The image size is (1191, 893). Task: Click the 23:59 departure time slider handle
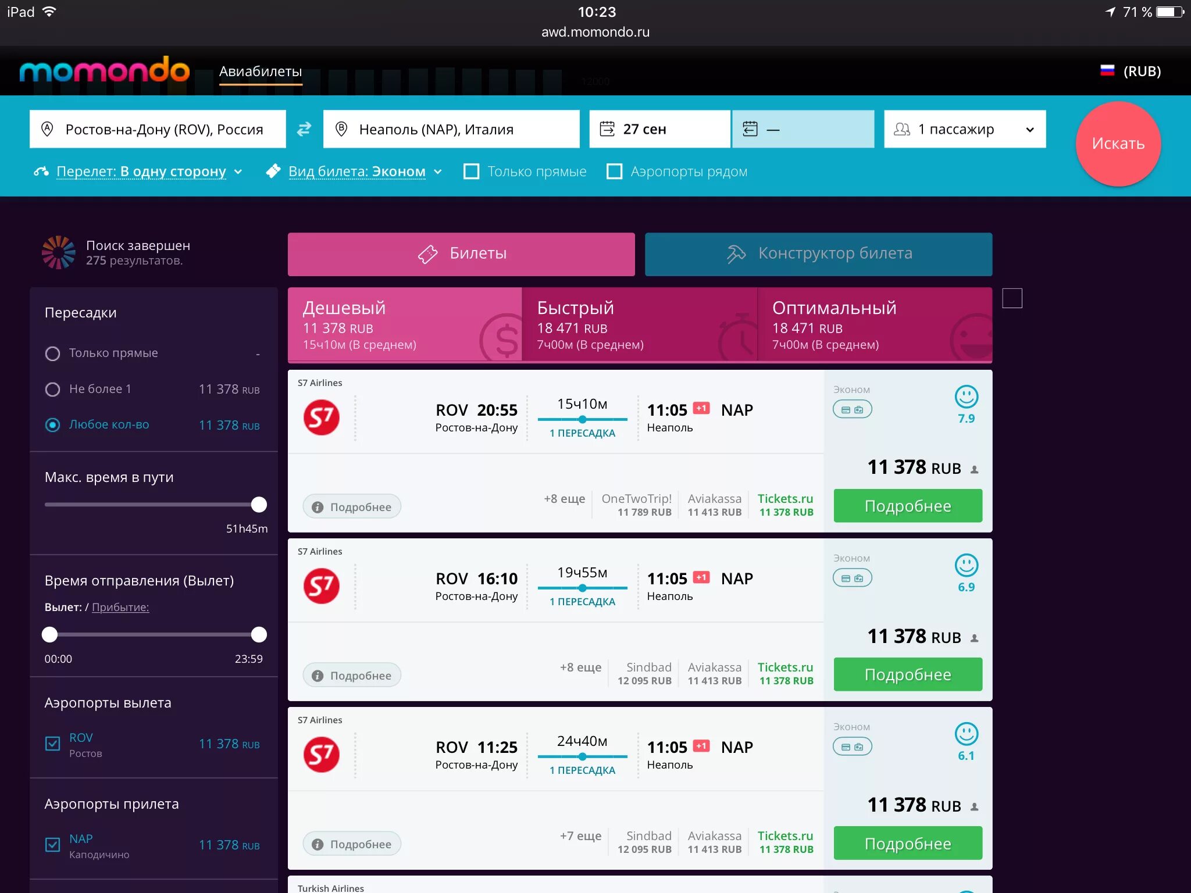[259, 634]
